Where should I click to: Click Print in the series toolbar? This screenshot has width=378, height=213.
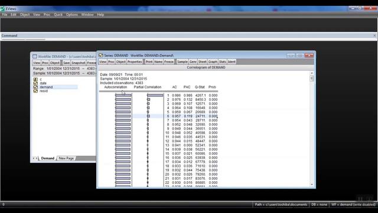click(149, 62)
